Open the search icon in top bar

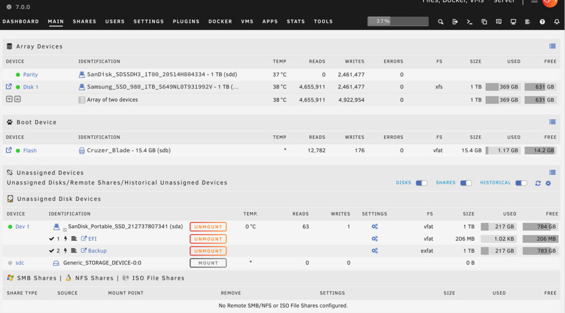440,21
